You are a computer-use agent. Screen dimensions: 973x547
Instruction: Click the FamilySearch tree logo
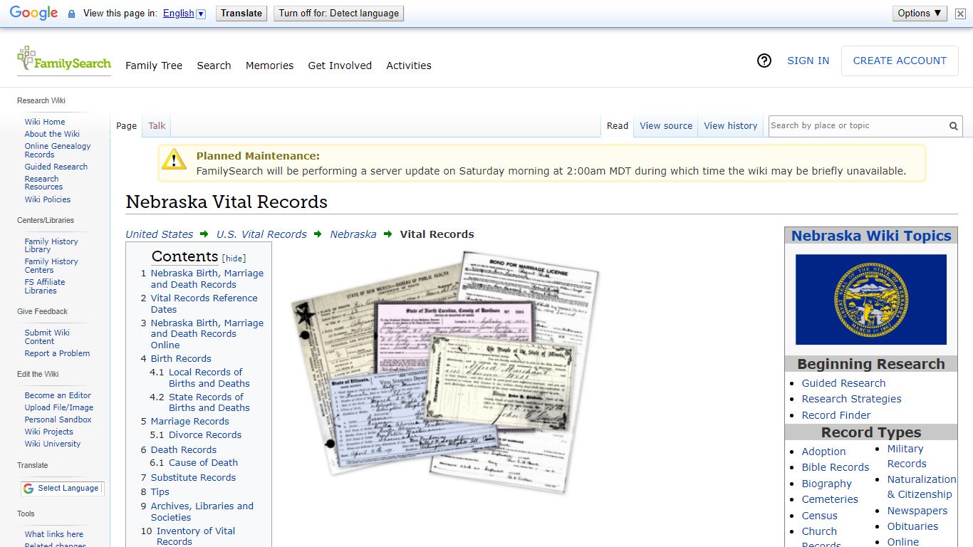click(x=64, y=59)
